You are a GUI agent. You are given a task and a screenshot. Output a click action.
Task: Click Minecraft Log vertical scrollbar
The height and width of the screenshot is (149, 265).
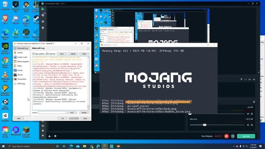point(88,83)
